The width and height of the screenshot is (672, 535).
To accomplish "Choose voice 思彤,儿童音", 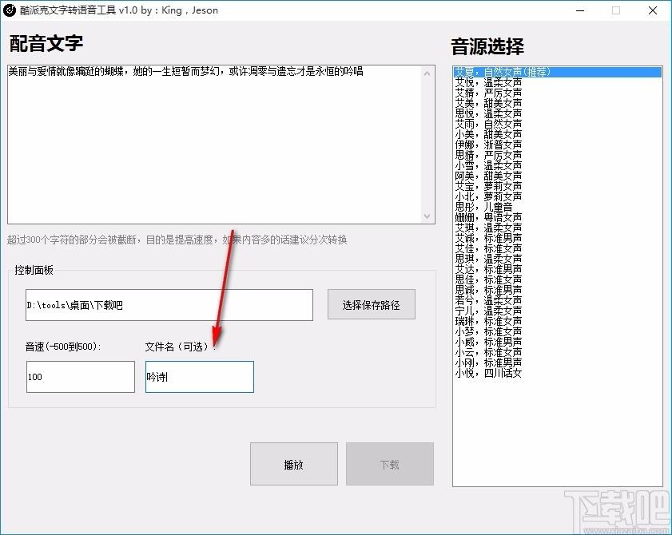I will coord(557,207).
